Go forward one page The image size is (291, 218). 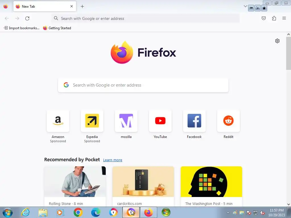(x=17, y=18)
